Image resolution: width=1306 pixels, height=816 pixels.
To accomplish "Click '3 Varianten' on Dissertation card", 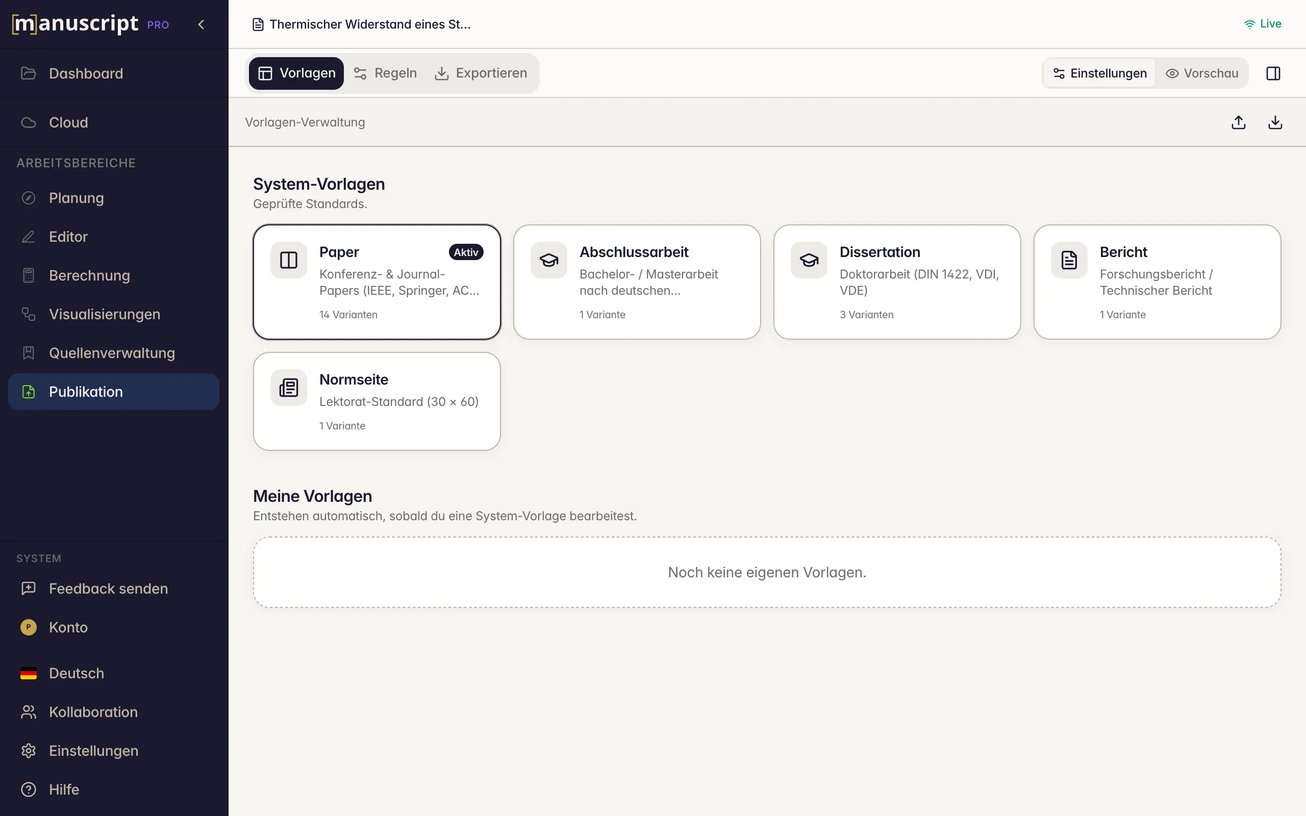I will (866, 315).
